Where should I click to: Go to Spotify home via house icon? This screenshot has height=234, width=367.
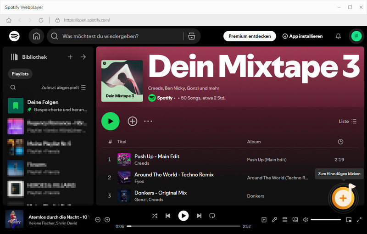(x=36, y=36)
